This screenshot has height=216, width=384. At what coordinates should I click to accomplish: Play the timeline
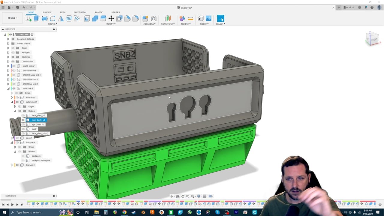[x=12, y=205]
